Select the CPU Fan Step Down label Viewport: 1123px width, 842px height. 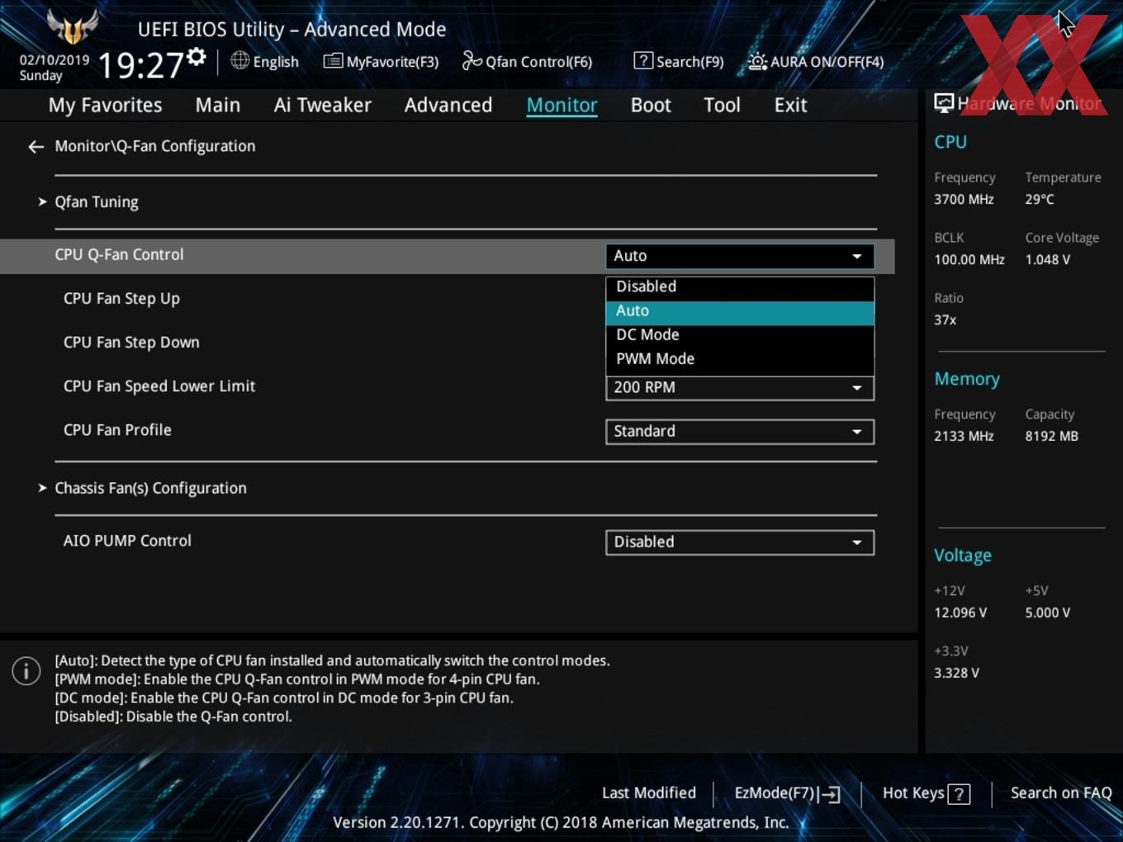131,343
